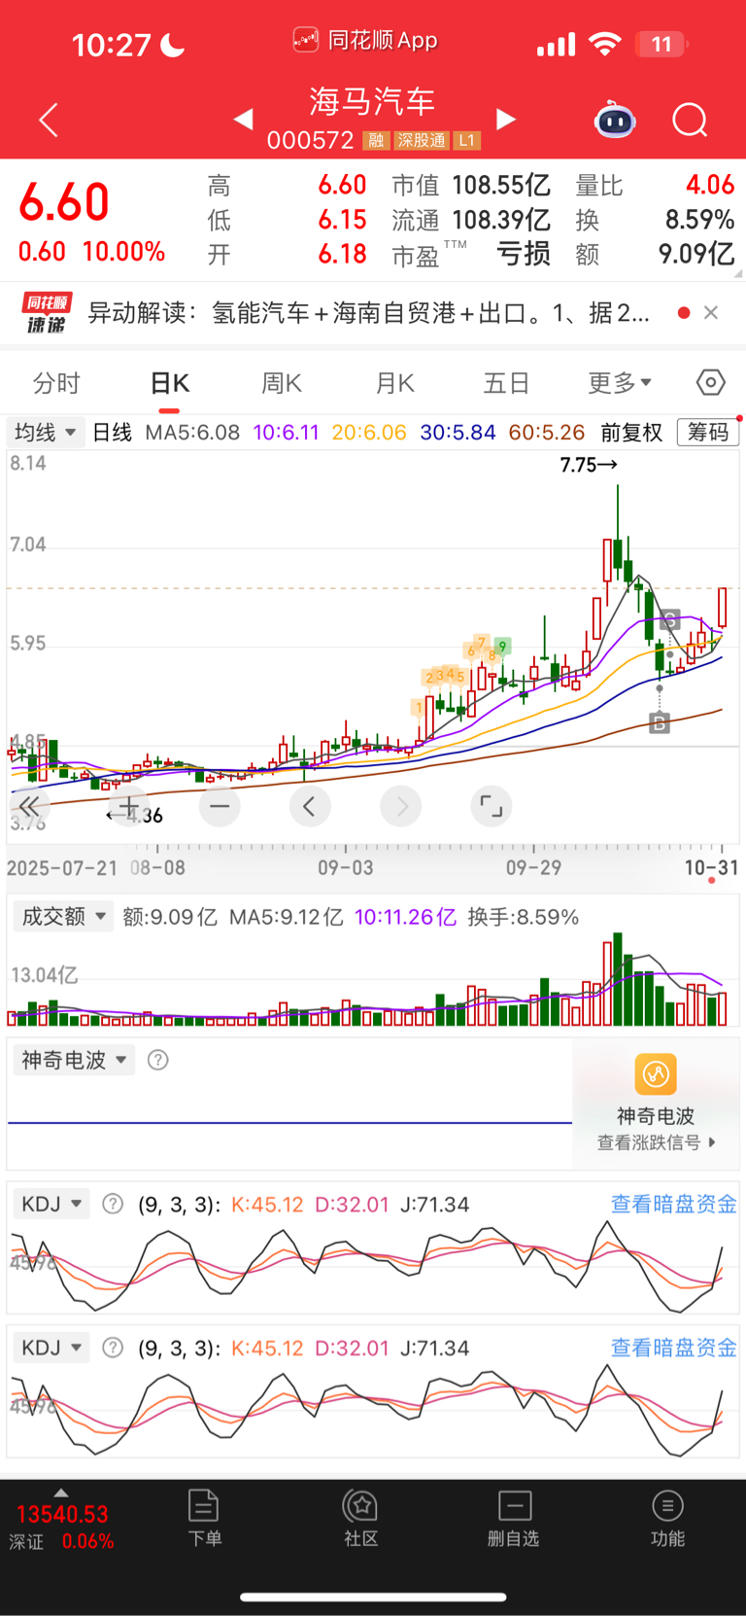Dismiss the 异动解读 news banner
Screen dimensions: 746x1616
(711, 312)
